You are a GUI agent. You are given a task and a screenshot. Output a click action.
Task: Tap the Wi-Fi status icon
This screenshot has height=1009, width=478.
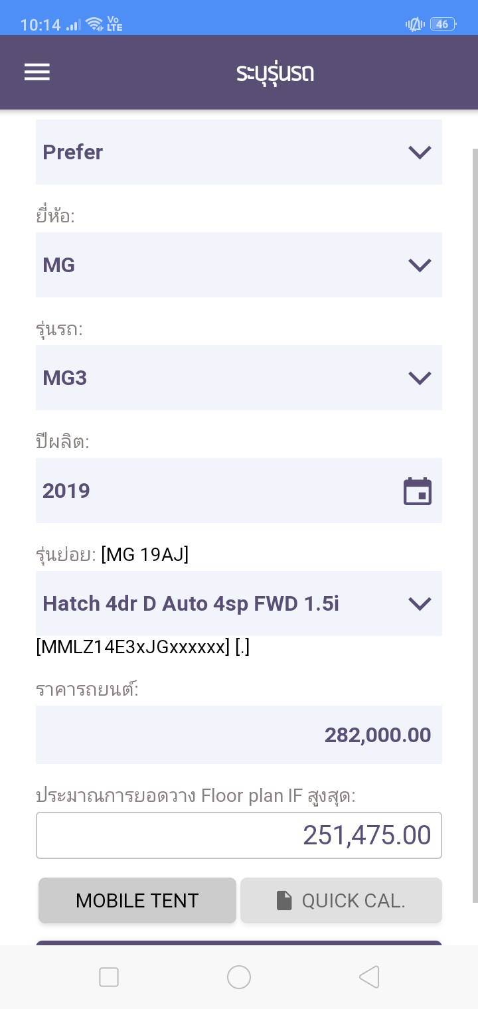[x=95, y=25]
